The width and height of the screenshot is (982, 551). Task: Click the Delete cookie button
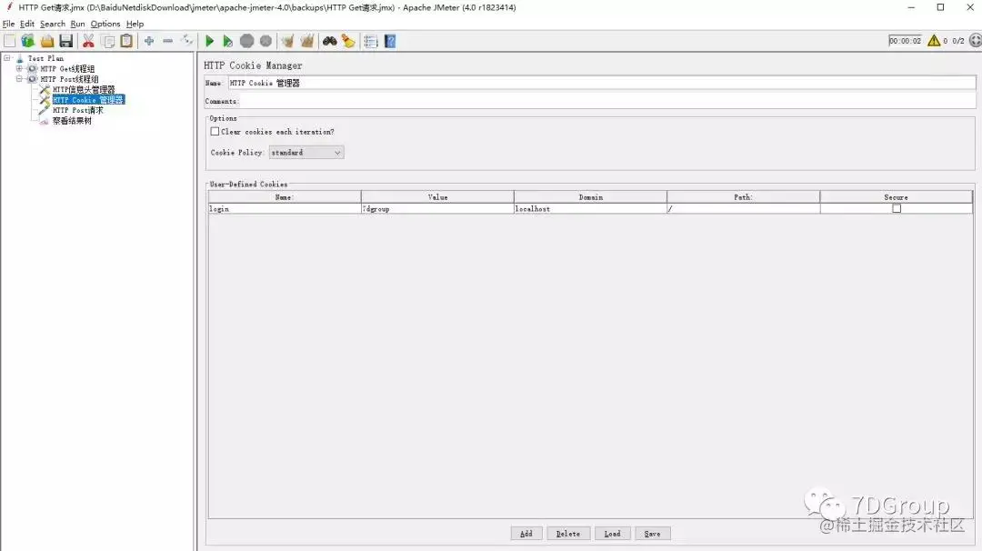point(568,534)
